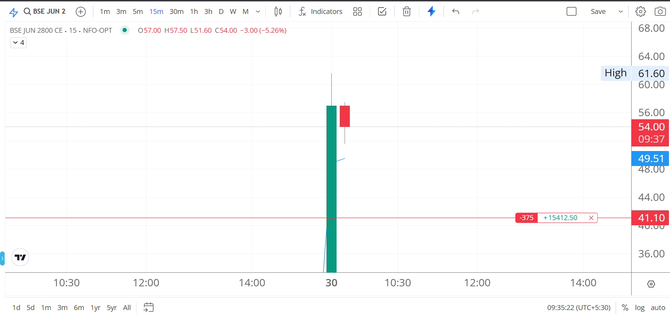Image resolution: width=670 pixels, height=317 pixels.
Task: Toggle the checkbox icon in the toolbar
Action: click(382, 12)
